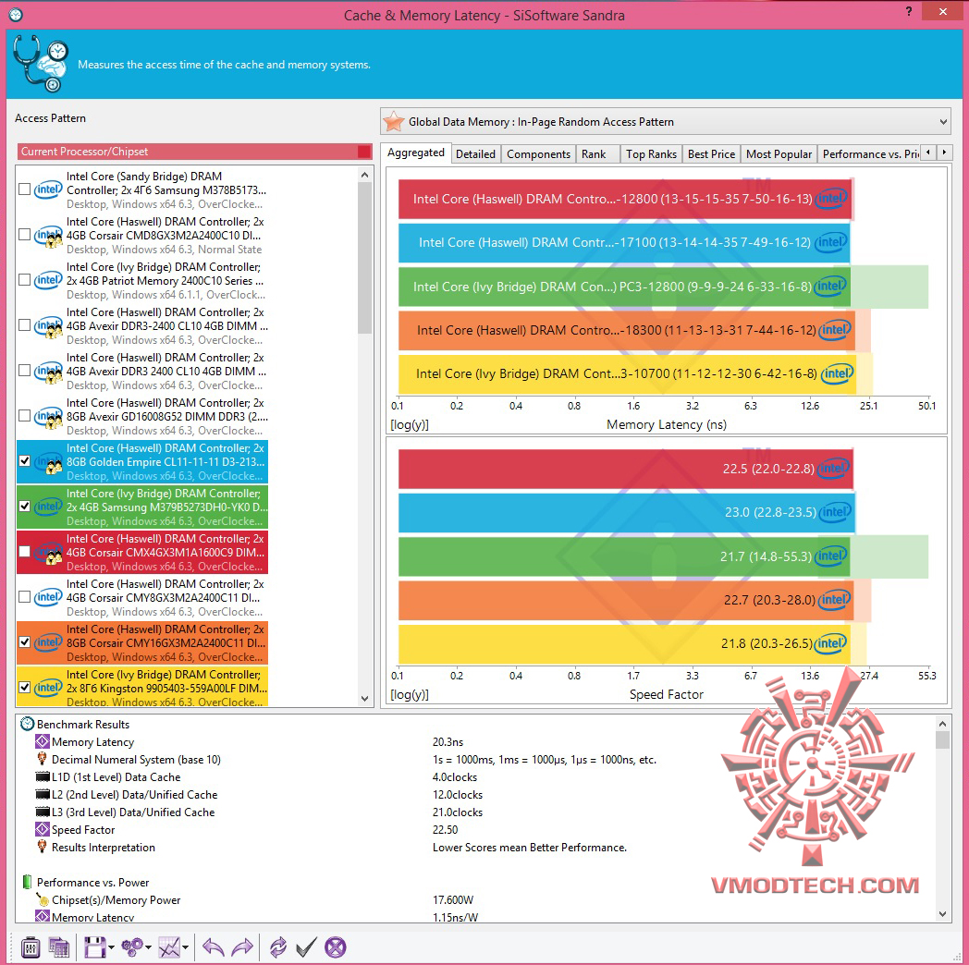
Task: Click the red Current Processor/Chipset color square
Action: tap(364, 152)
